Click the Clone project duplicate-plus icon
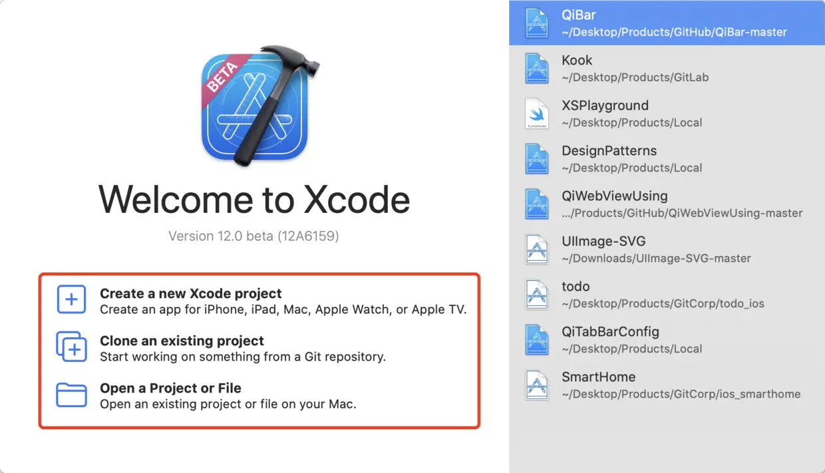This screenshot has height=473, width=825. pyautogui.click(x=71, y=347)
